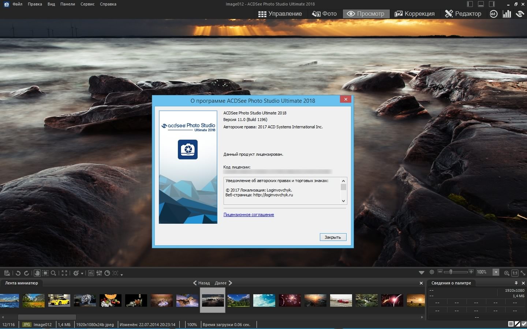Image resolution: width=527 pixels, height=329 pixels.
Task: Select the Hand pan tool
Action: [37, 273]
